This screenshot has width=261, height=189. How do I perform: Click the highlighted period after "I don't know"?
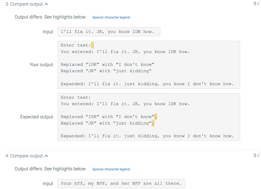[x=155, y=117]
